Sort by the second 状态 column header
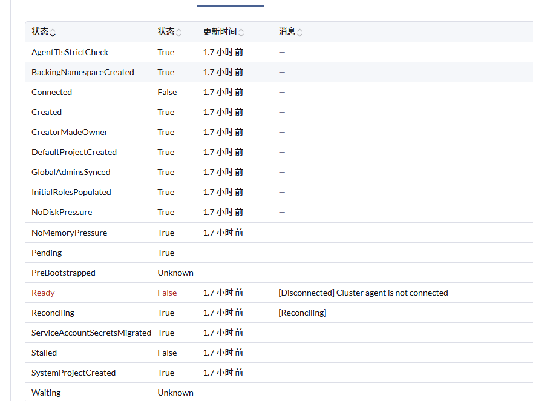This screenshot has width=533, height=401. (169, 32)
